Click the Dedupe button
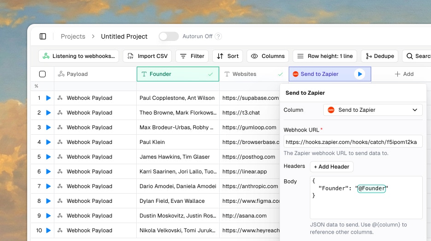The height and width of the screenshot is (241, 431). (x=380, y=56)
